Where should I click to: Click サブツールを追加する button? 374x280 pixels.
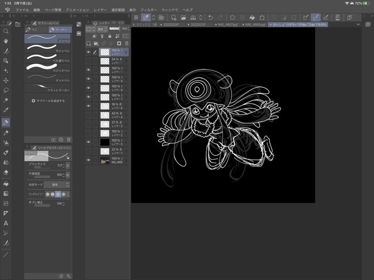tap(48, 100)
